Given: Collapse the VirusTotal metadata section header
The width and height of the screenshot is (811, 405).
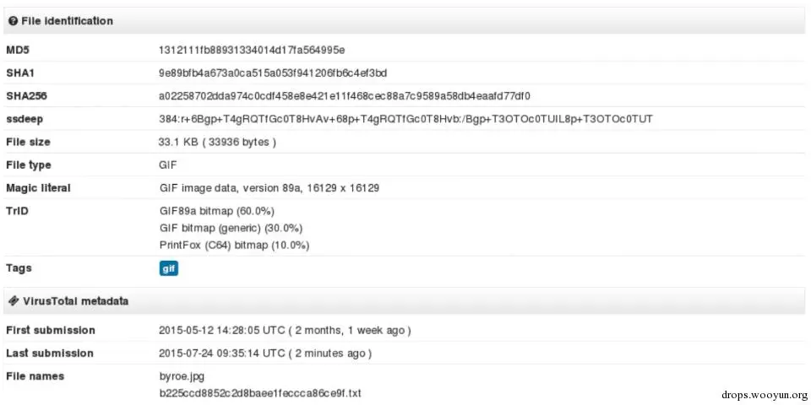Looking at the screenshot, I should point(405,300).
